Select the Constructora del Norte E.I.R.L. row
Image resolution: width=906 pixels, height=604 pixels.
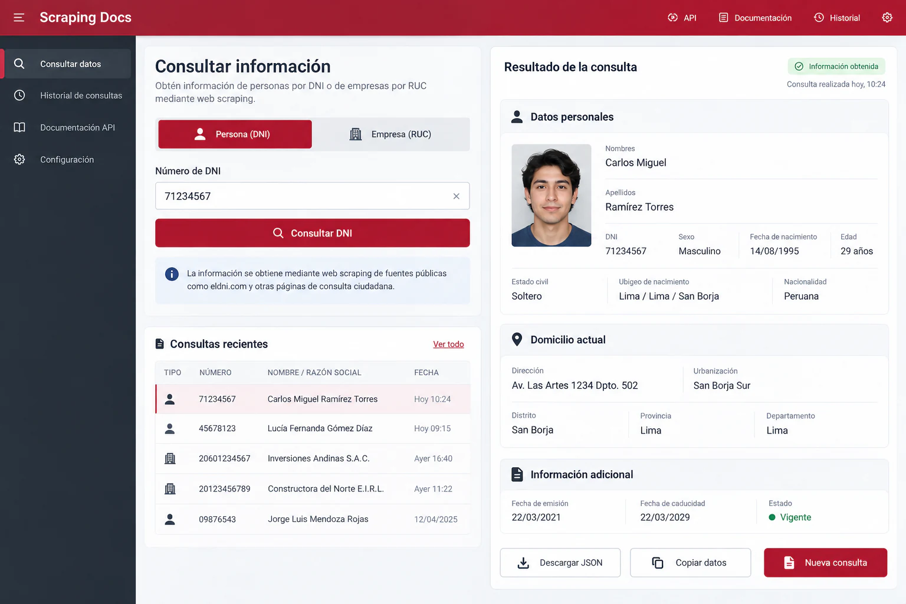click(x=313, y=489)
